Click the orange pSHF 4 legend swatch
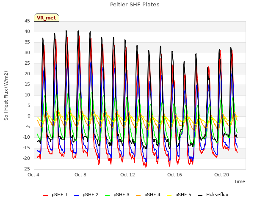This screenshot has height=203, width=271. (138, 195)
